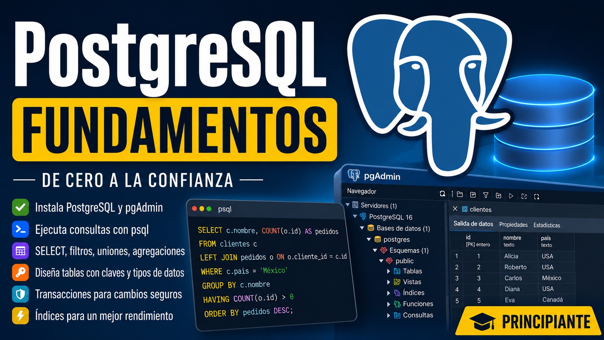Click the yellow database icon beside postgres
Image resolution: width=604 pixels, height=340 pixels.
377,239
